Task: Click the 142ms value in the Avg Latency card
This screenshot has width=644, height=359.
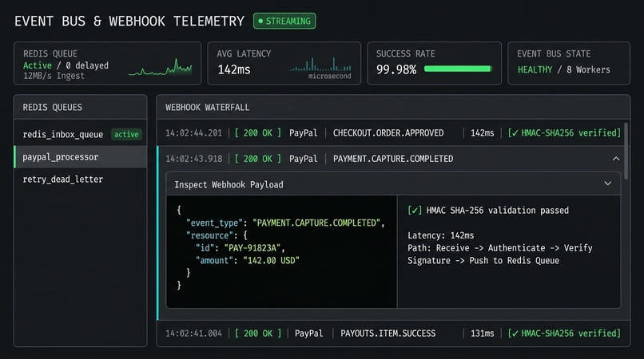Action: click(x=234, y=69)
